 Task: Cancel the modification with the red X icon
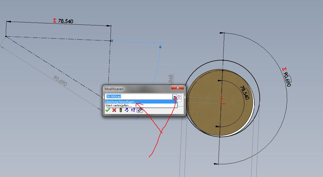(x=114, y=110)
